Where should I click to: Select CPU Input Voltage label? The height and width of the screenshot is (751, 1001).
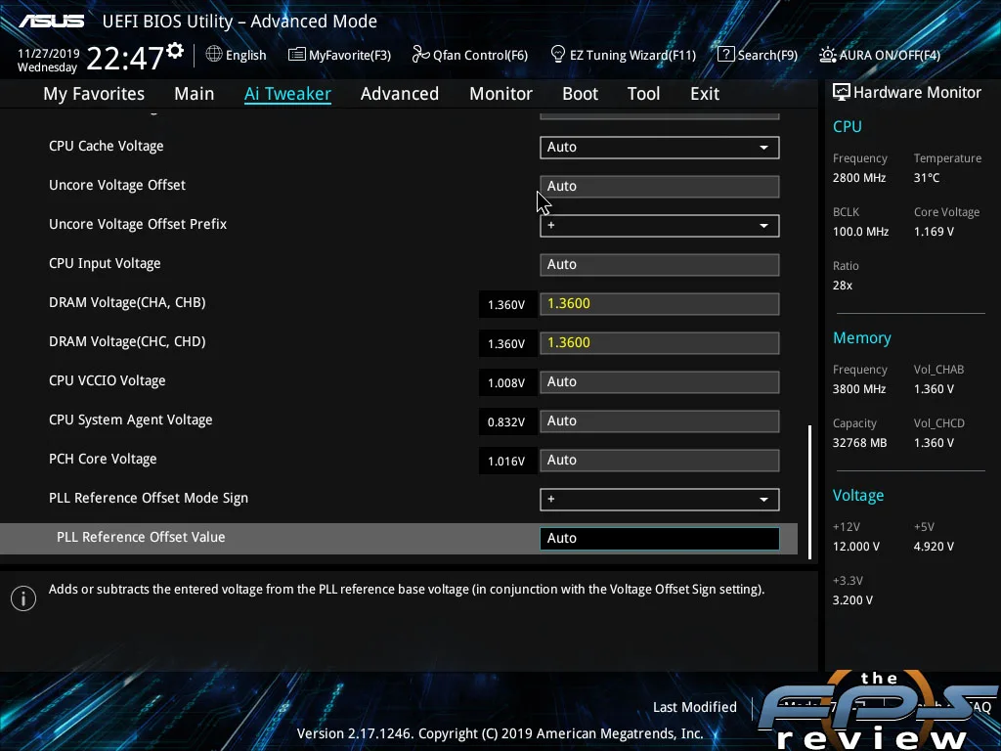pos(105,264)
